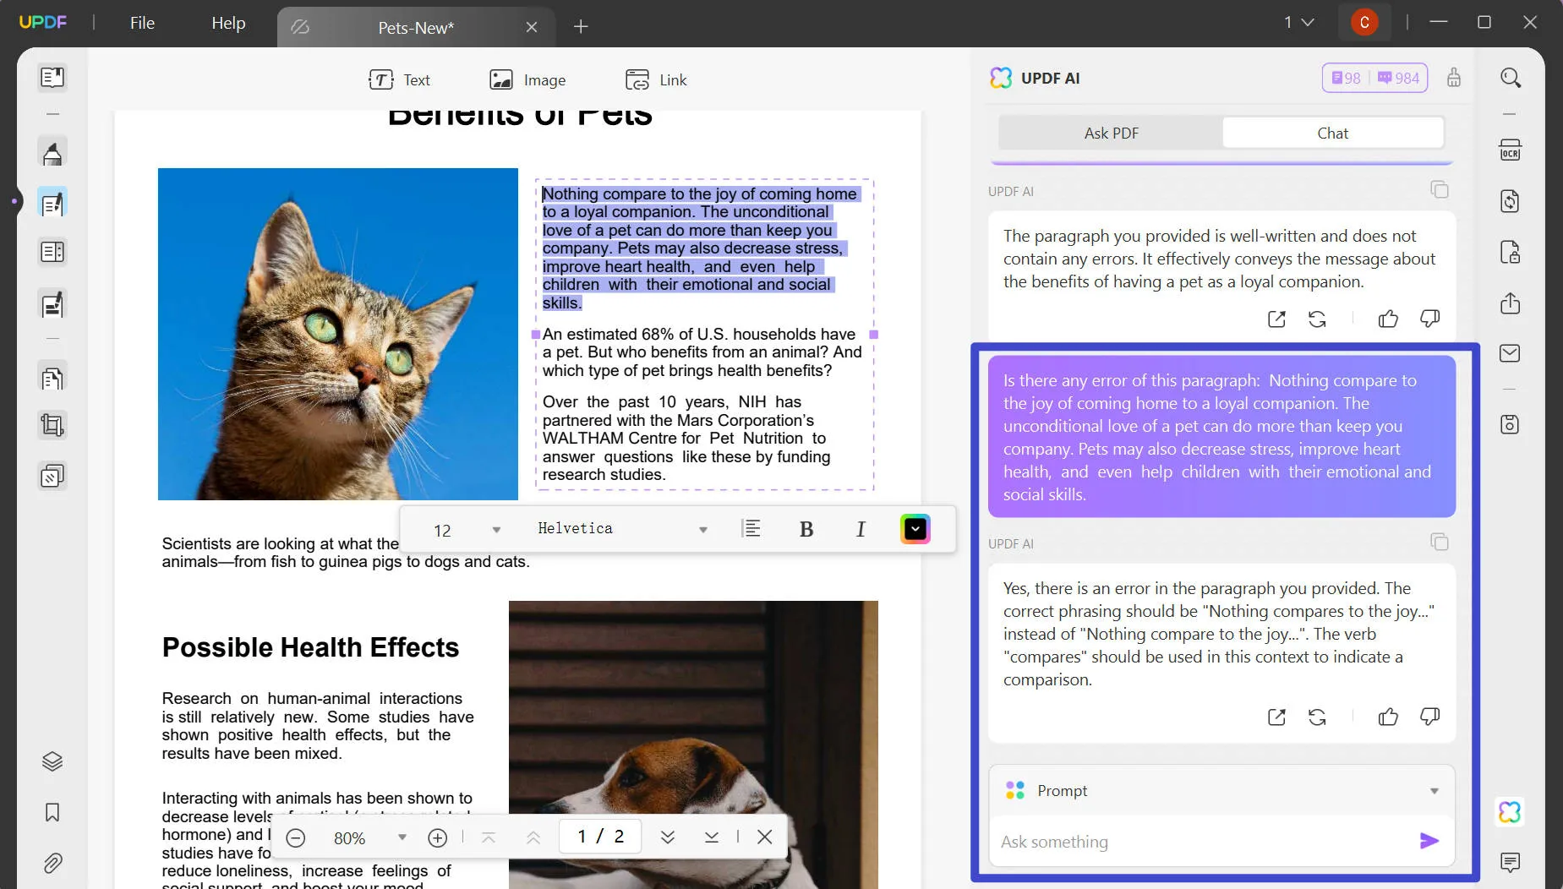
Task: Open a new tab with plus
Action: point(581,27)
